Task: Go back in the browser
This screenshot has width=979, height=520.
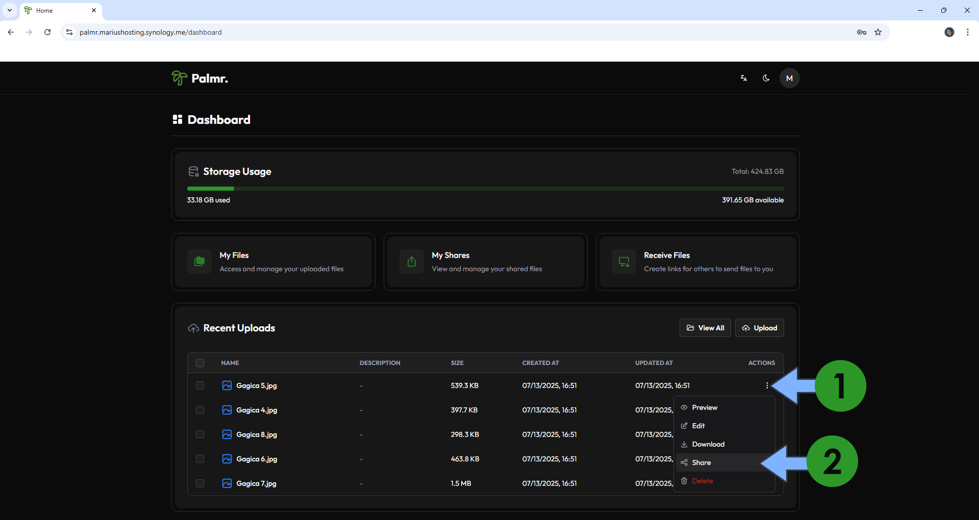Action: point(11,32)
